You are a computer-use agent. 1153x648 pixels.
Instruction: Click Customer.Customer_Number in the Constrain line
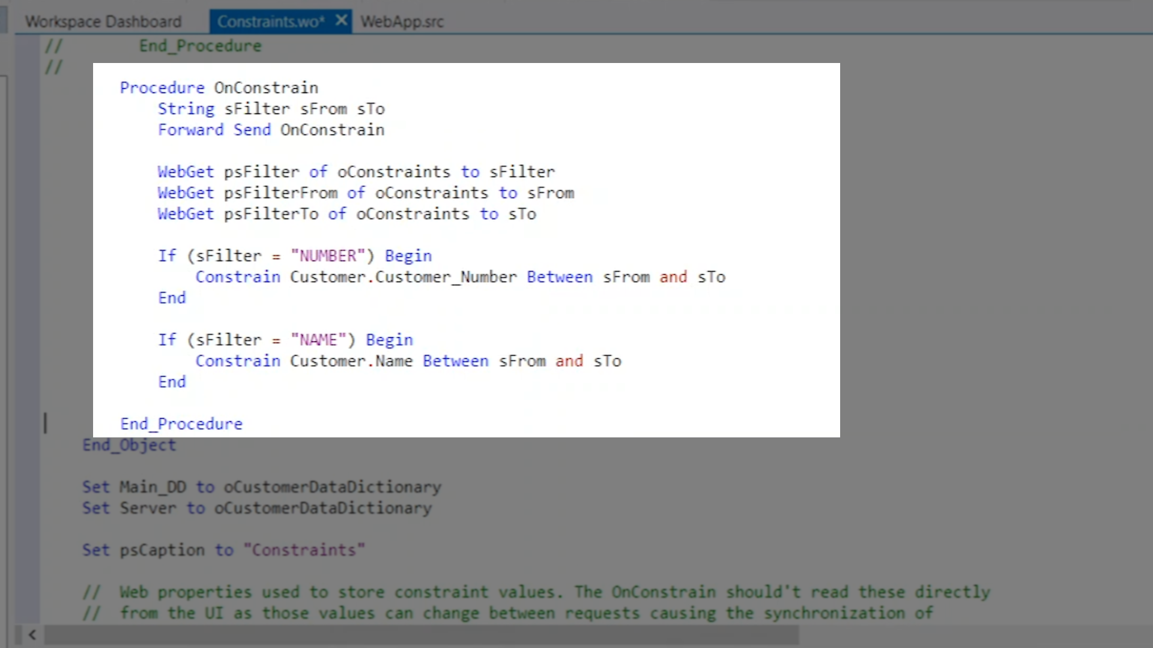403,277
